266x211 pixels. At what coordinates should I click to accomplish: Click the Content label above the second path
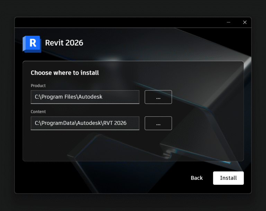(38, 112)
